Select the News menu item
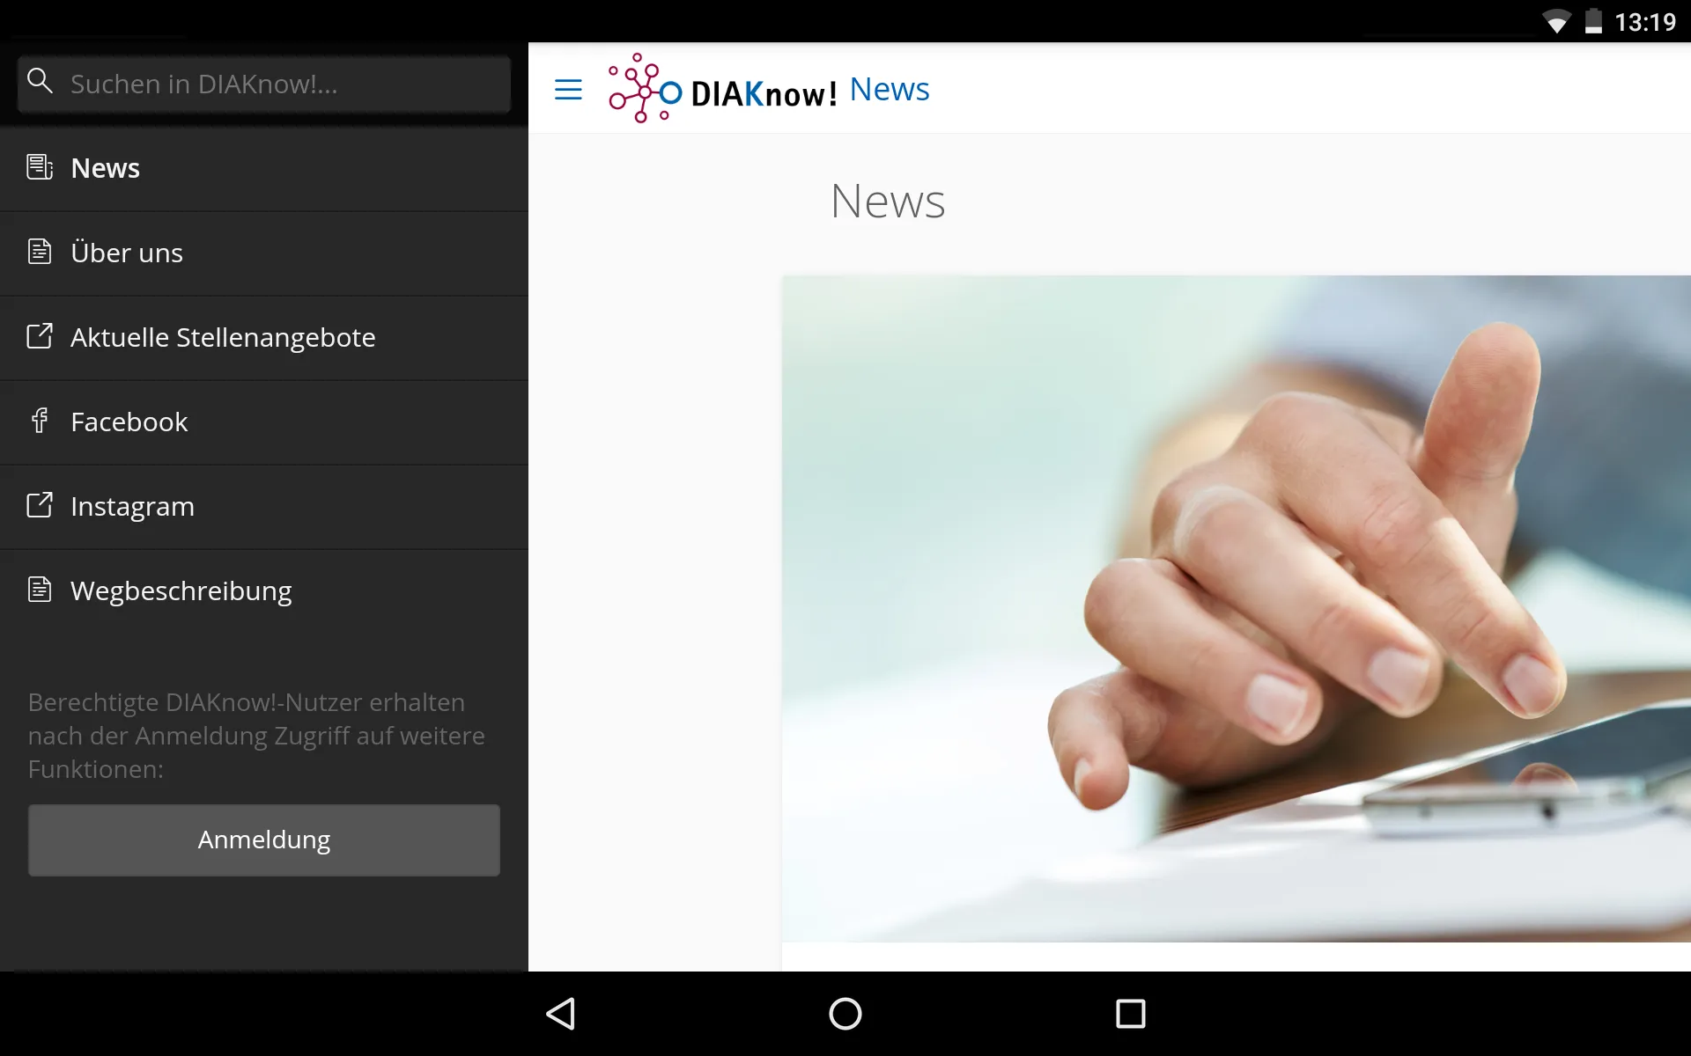Screen dimensions: 1691x1056 (264, 168)
